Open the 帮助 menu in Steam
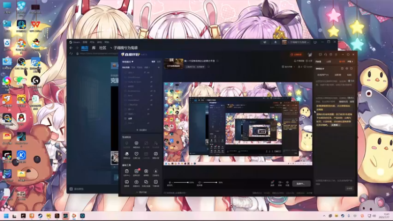This screenshot has height=221, width=393. pos(107,42)
